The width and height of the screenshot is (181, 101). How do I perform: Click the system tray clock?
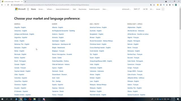[x=173, y=99]
